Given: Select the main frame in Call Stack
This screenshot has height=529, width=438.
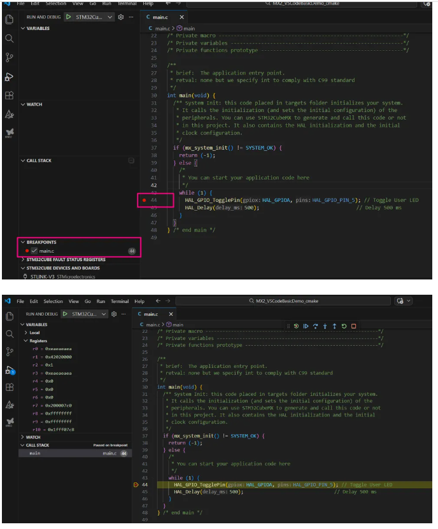Looking at the screenshot, I should pyautogui.click(x=75, y=453).
